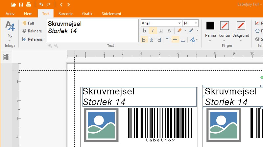Screen dimensions: 263x147
Task: Expand the Bakgrund dropdown arrow
Action: pos(240,41)
